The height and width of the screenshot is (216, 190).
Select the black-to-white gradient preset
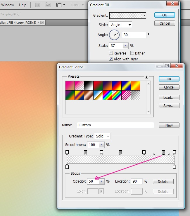89,86
